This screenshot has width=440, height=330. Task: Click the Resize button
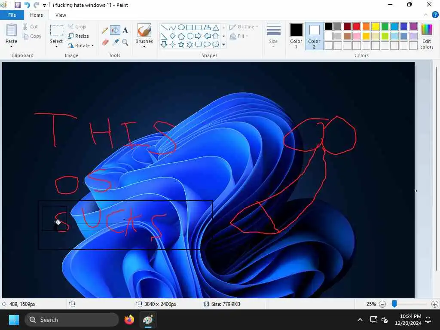(x=79, y=36)
